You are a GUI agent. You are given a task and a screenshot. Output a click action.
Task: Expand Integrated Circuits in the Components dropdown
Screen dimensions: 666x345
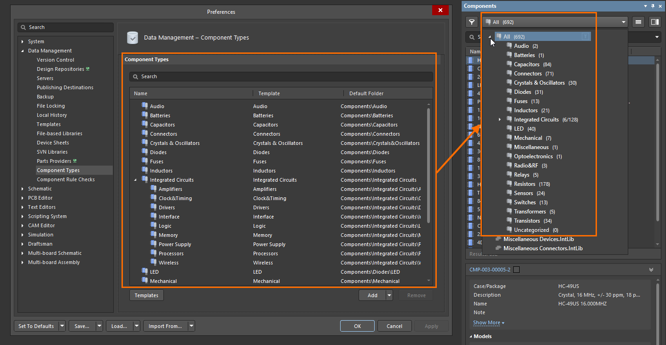[500, 120]
